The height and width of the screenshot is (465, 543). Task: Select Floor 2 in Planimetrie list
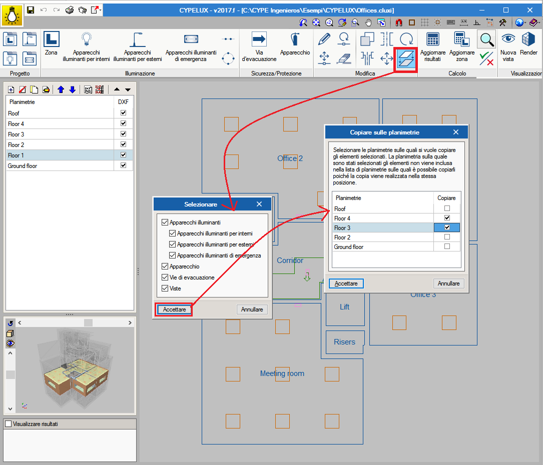pos(60,144)
